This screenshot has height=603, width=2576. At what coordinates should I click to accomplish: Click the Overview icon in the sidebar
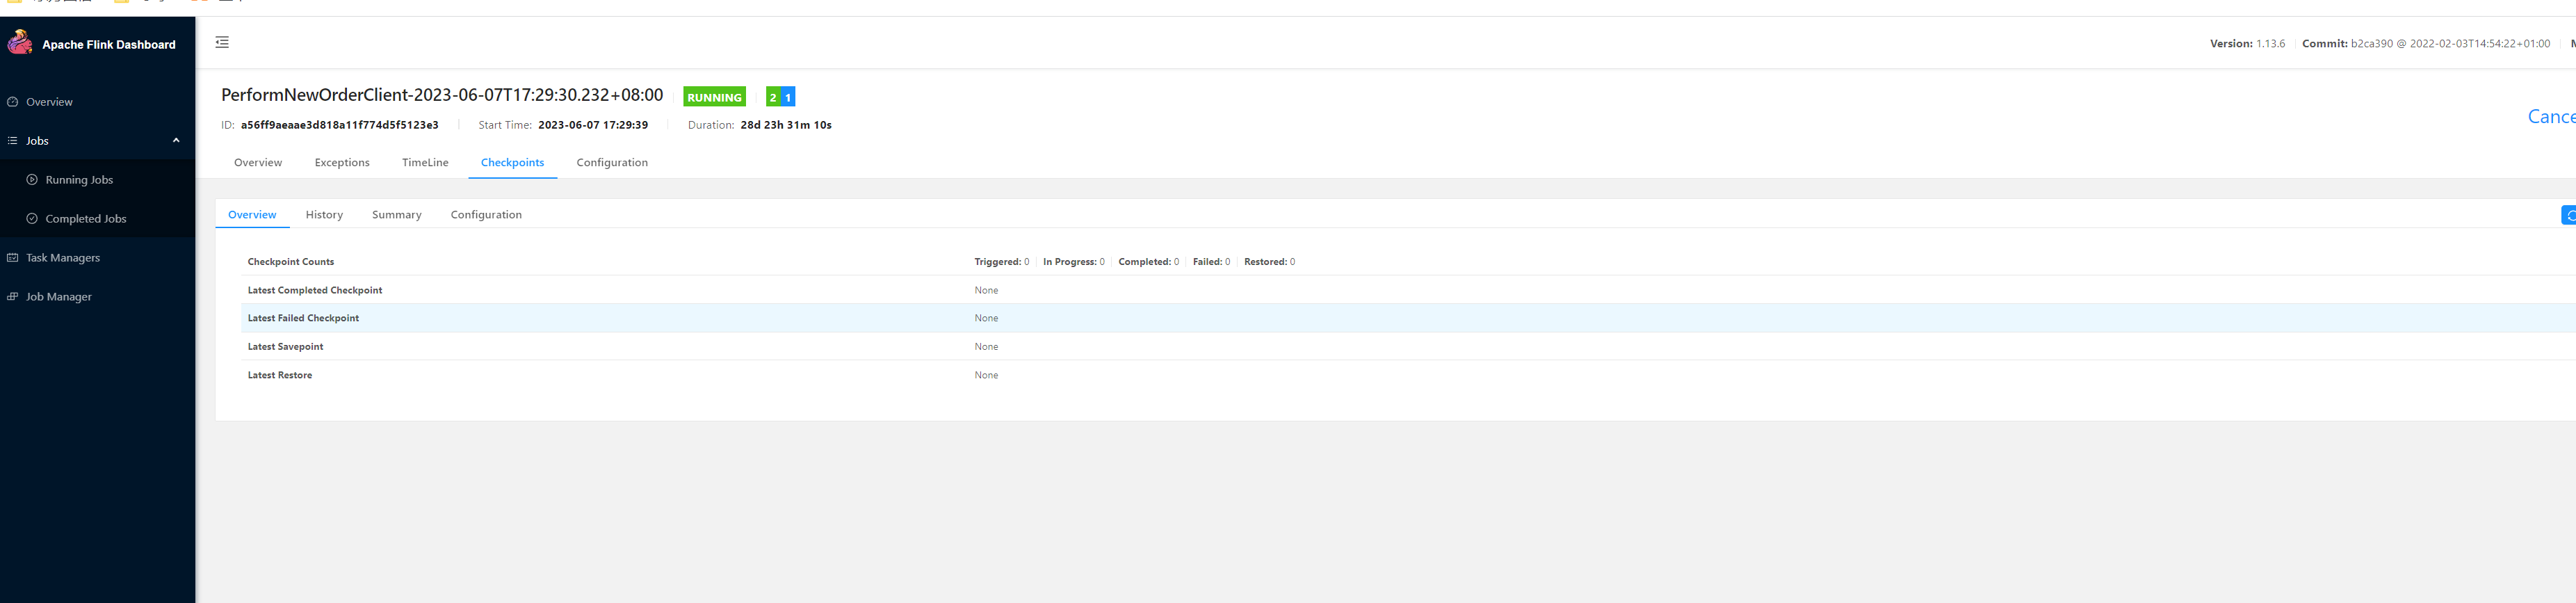click(x=13, y=102)
